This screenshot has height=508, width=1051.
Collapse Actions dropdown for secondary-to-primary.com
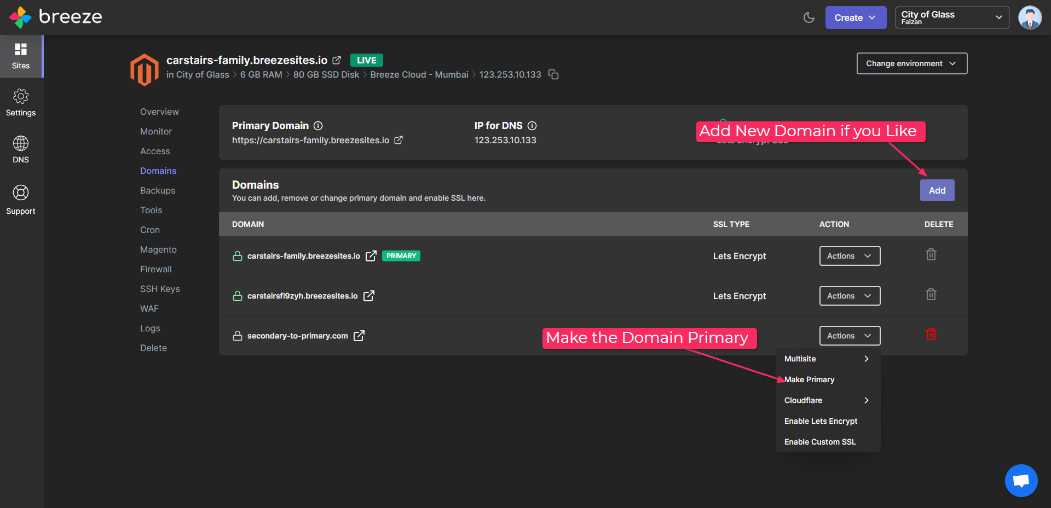[850, 336]
